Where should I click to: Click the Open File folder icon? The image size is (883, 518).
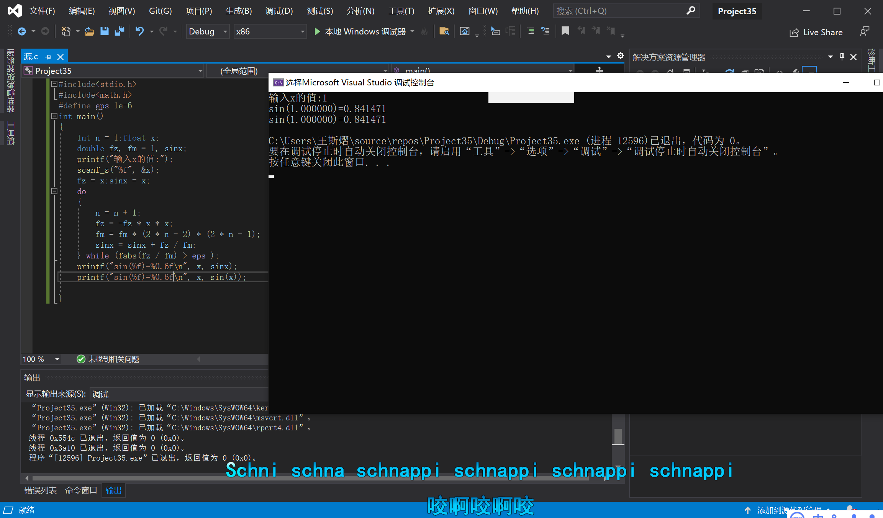[89, 31]
